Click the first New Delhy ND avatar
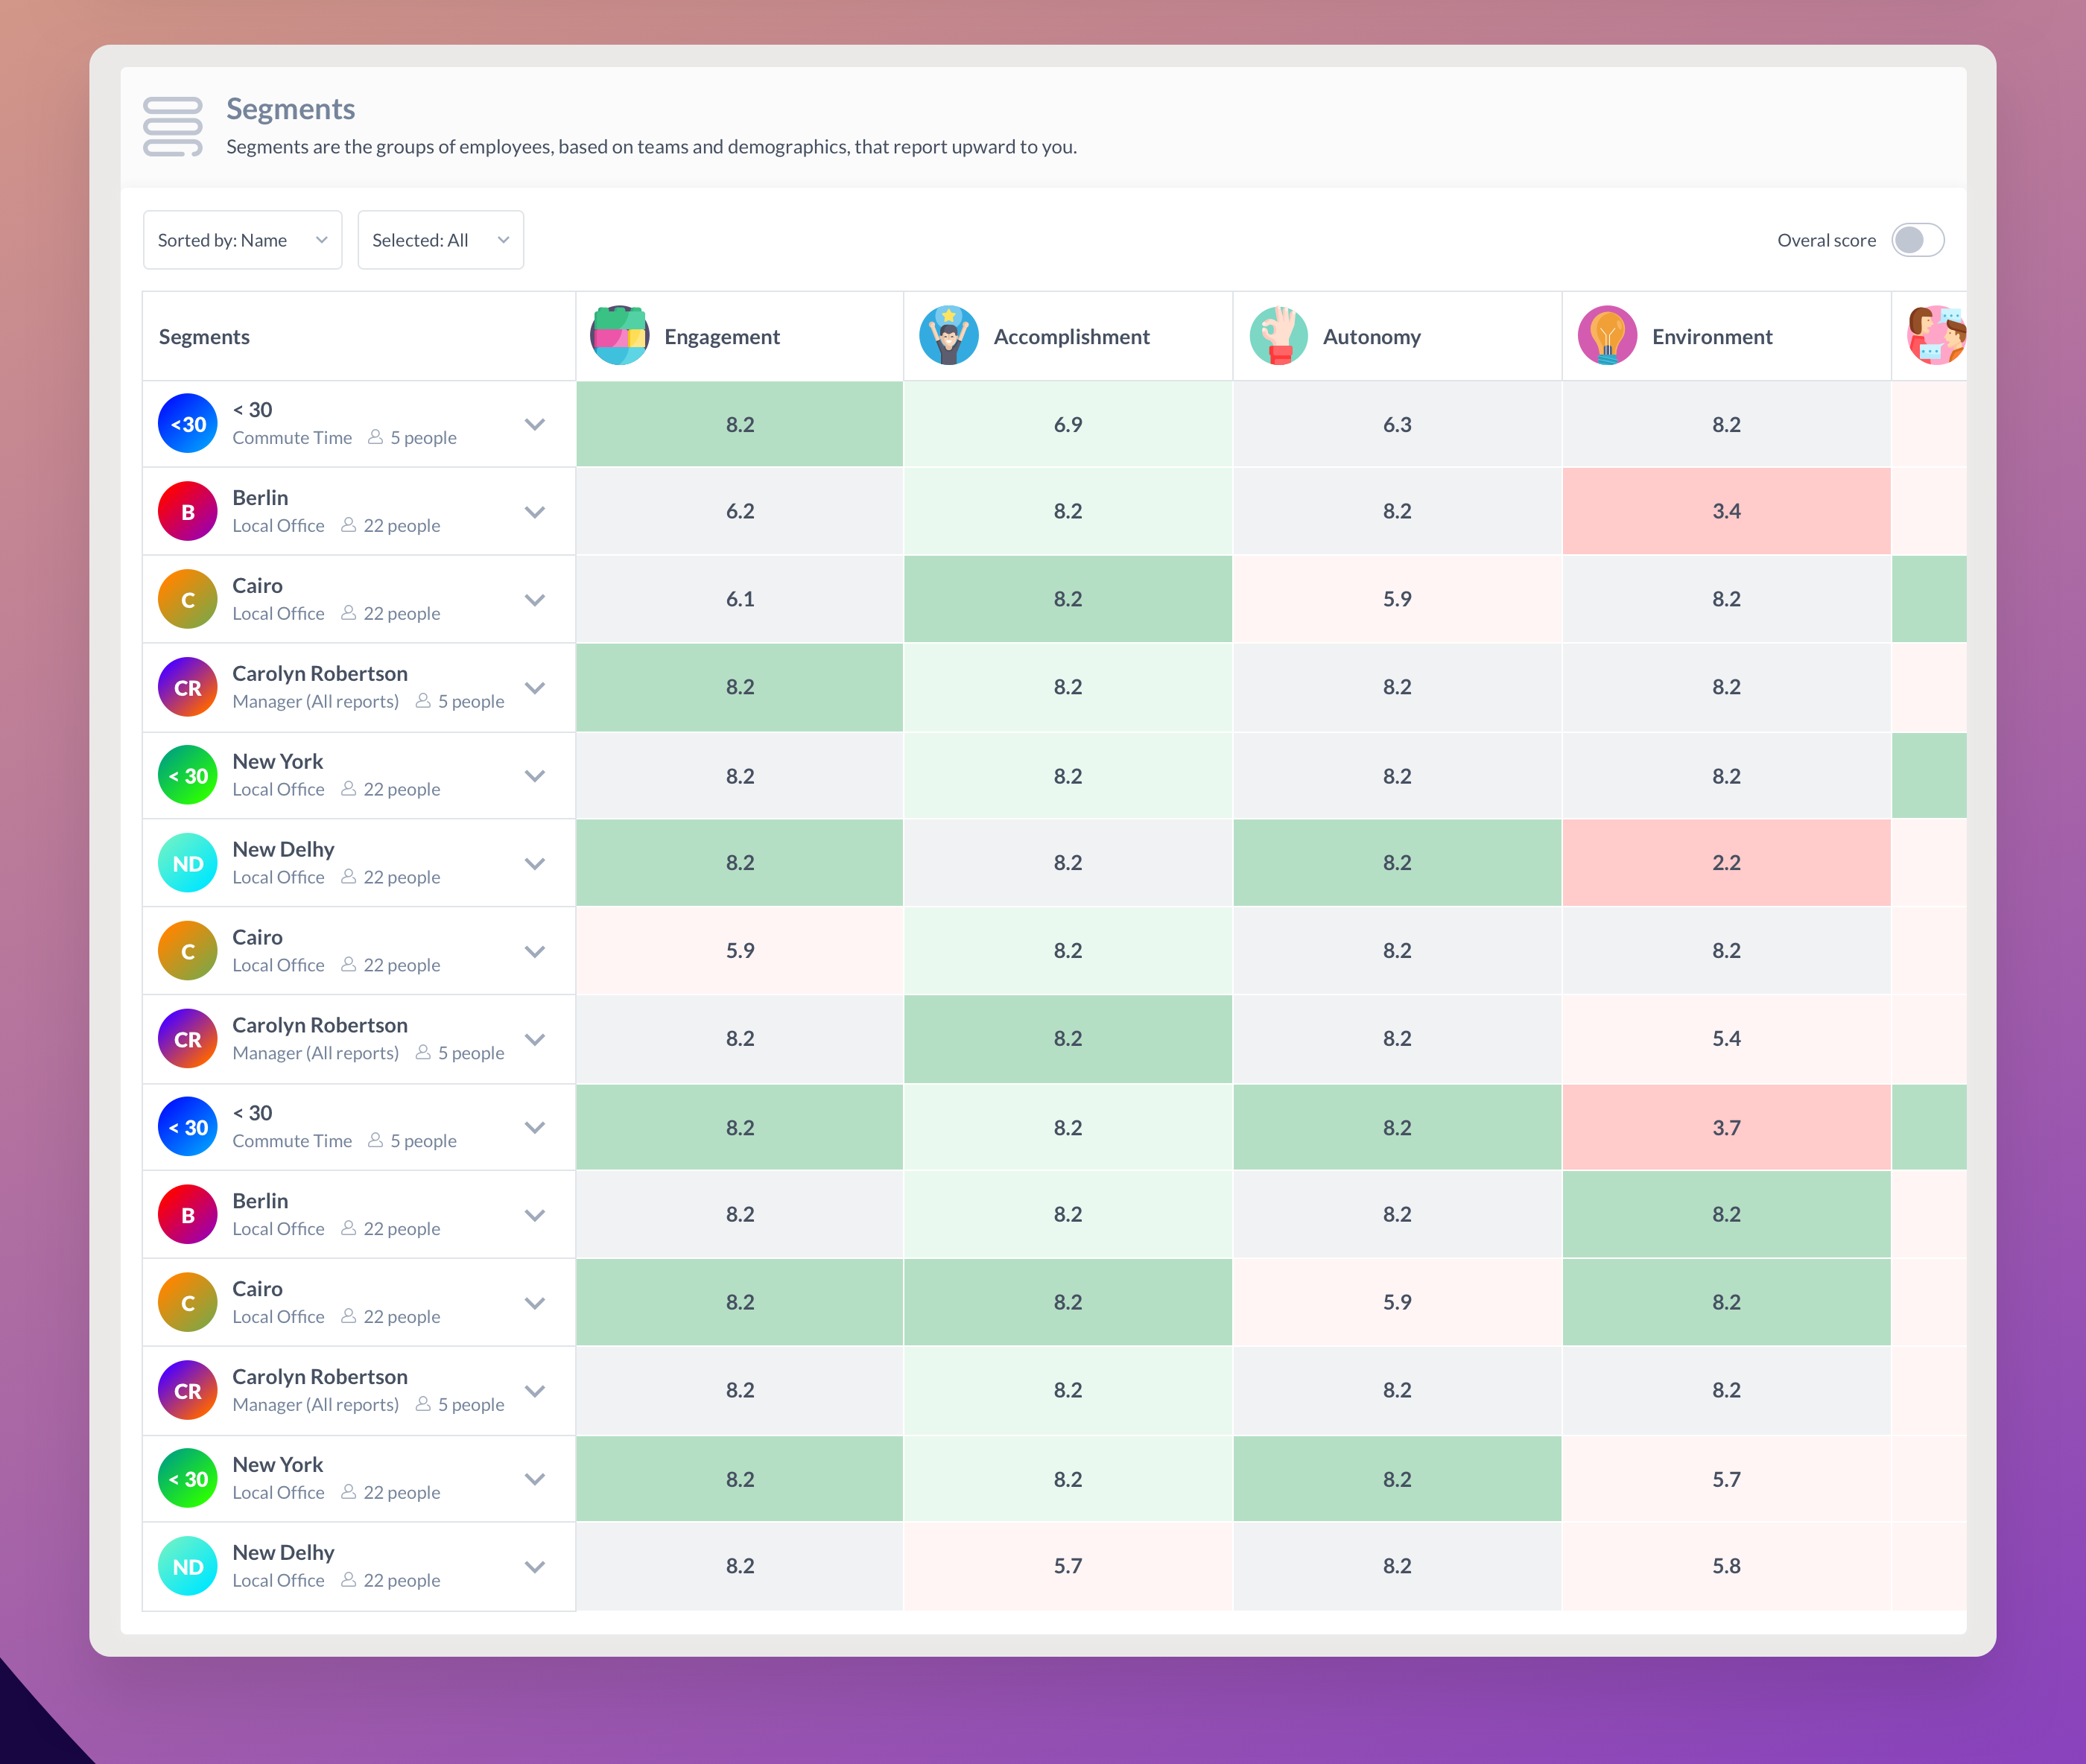Image resolution: width=2086 pixels, height=1764 pixels. 188,863
